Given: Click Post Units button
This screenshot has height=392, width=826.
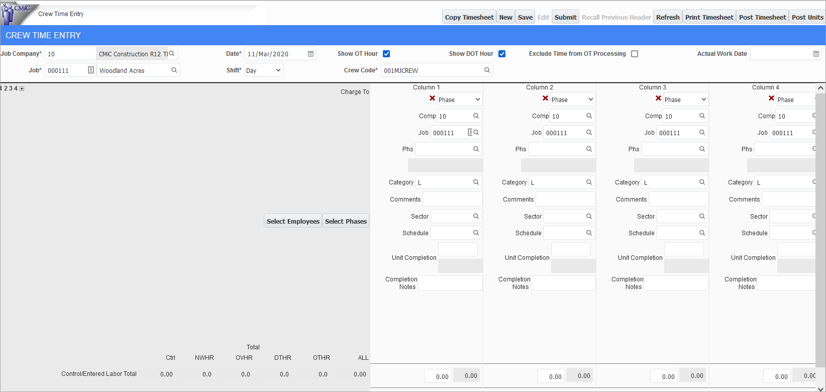Looking at the screenshot, I should pyautogui.click(x=807, y=17).
